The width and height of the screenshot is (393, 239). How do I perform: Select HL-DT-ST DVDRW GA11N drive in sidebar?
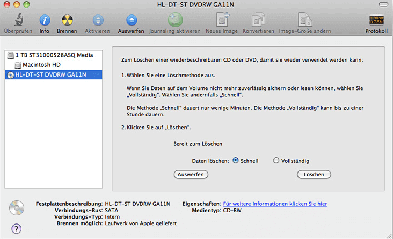coord(53,74)
